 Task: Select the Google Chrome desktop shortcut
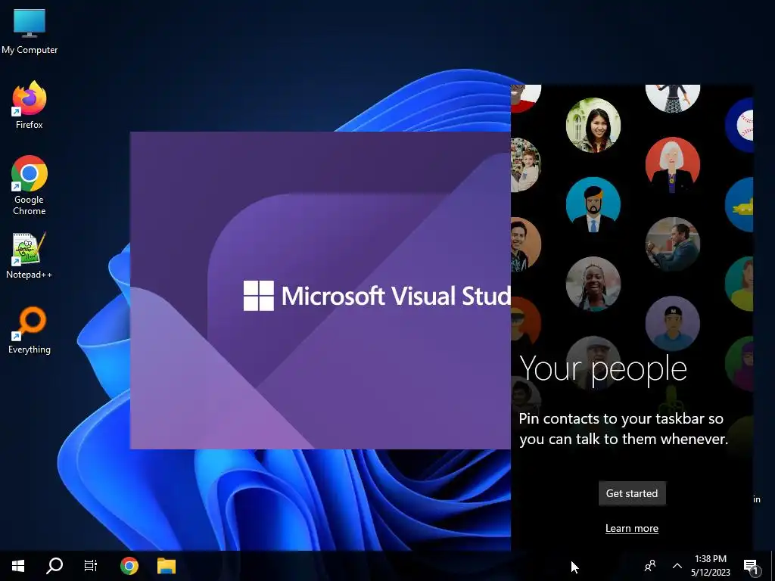pos(30,185)
